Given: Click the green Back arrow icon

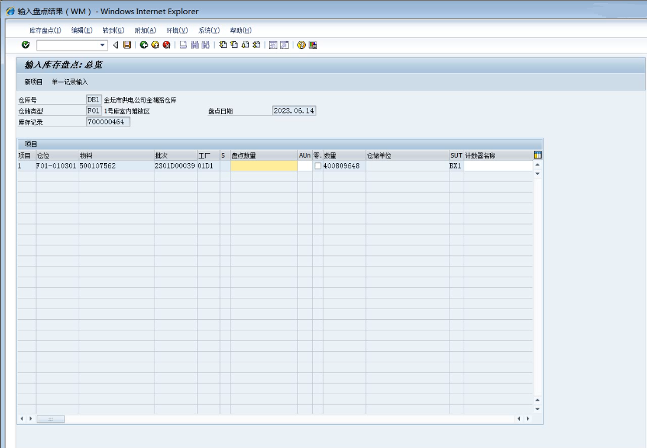Looking at the screenshot, I should pos(144,46).
